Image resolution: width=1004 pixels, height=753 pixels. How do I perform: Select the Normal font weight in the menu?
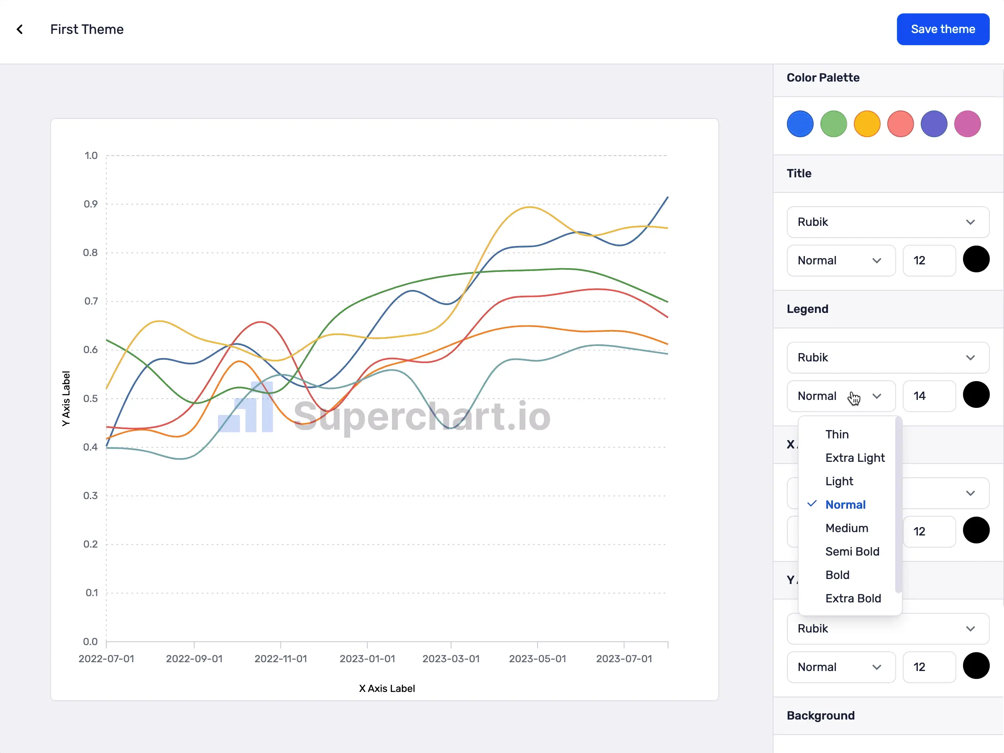(845, 504)
